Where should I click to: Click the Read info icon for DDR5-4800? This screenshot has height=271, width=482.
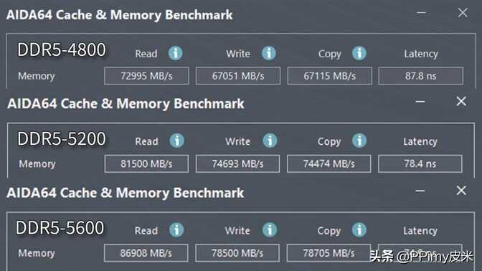tap(176, 53)
